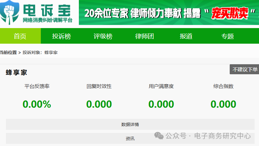Click the 电诉宝 shield fist logo
This screenshot has width=259, height=146.
(9, 12)
